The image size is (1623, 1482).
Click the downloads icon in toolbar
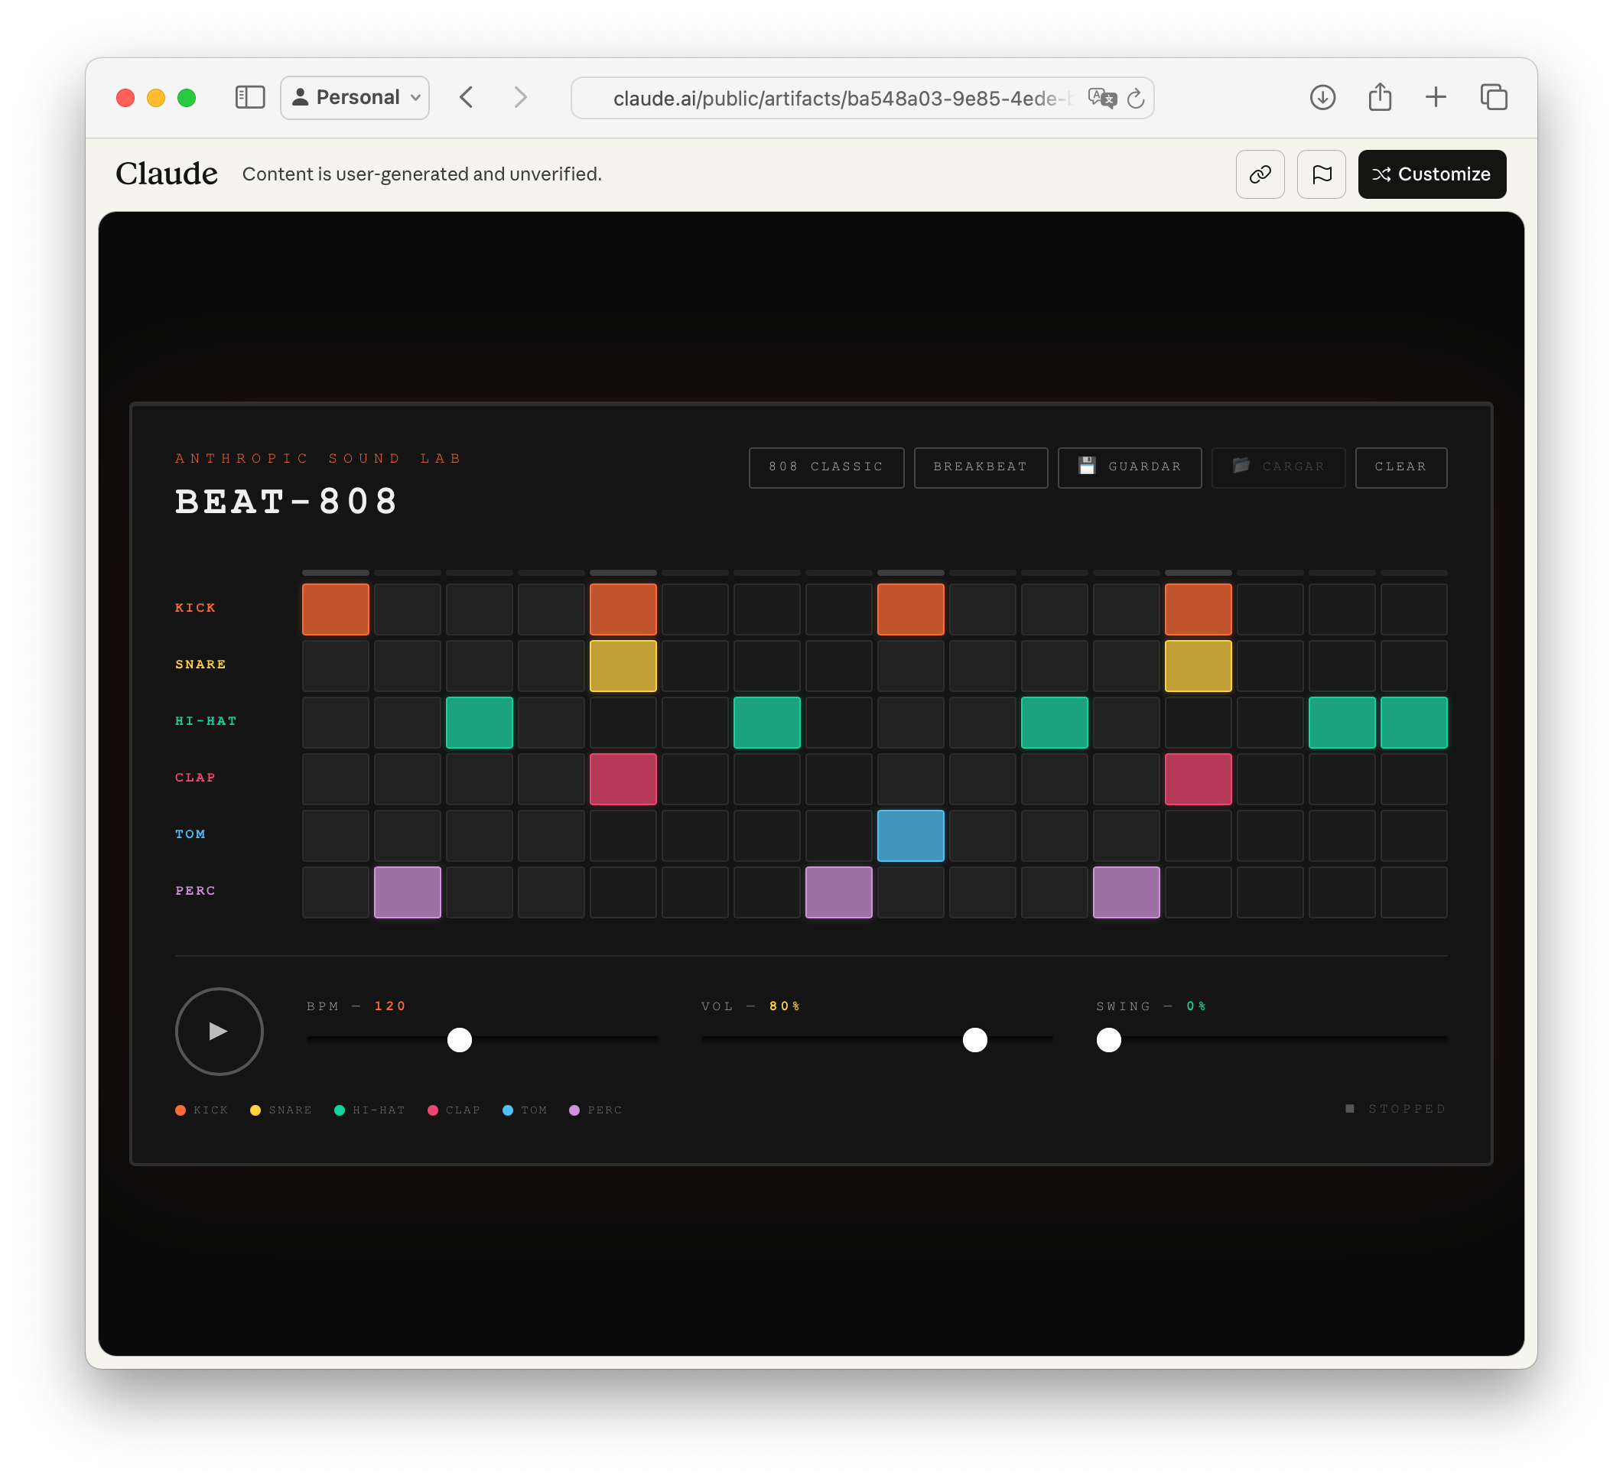(1322, 97)
